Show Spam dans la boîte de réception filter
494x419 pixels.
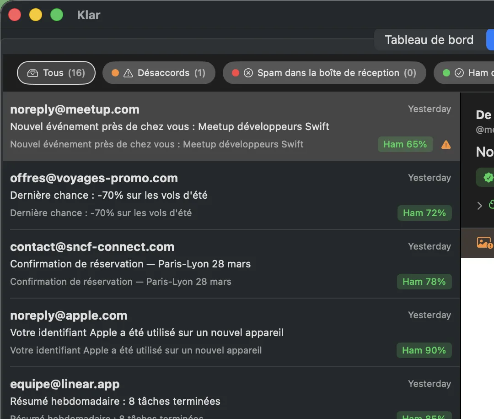tap(324, 73)
